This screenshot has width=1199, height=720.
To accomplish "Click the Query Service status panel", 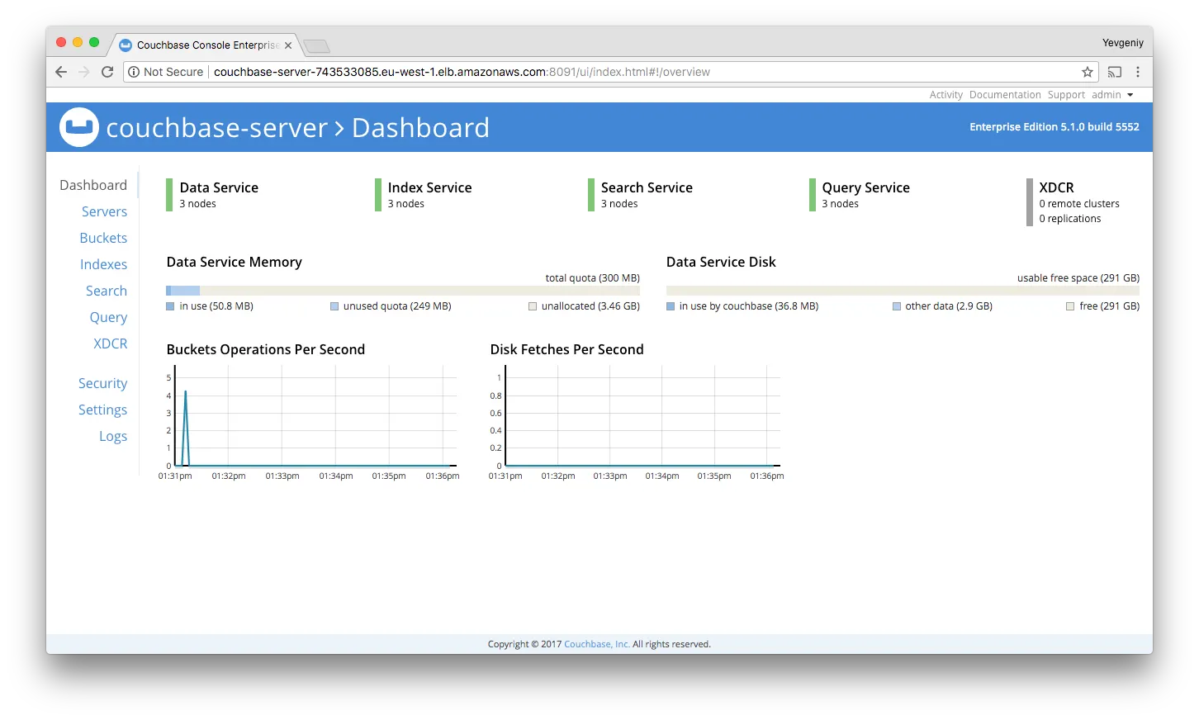I will [860, 195].
